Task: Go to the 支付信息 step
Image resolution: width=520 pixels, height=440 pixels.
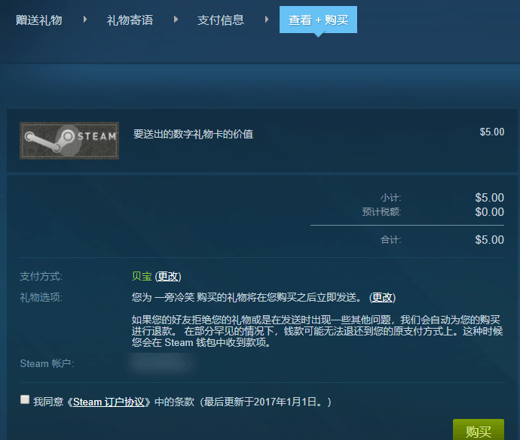Action: (x=221, y=20)
